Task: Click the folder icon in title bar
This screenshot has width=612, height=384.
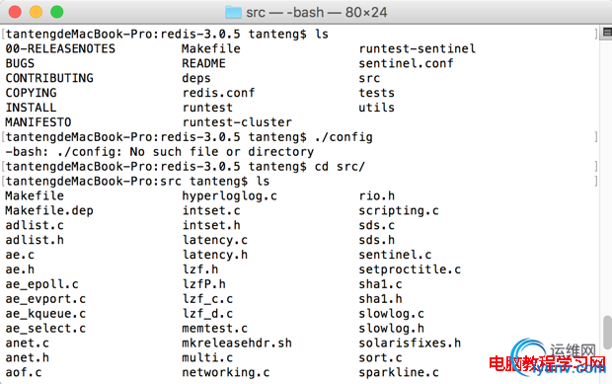Action: tap(233, 13)
